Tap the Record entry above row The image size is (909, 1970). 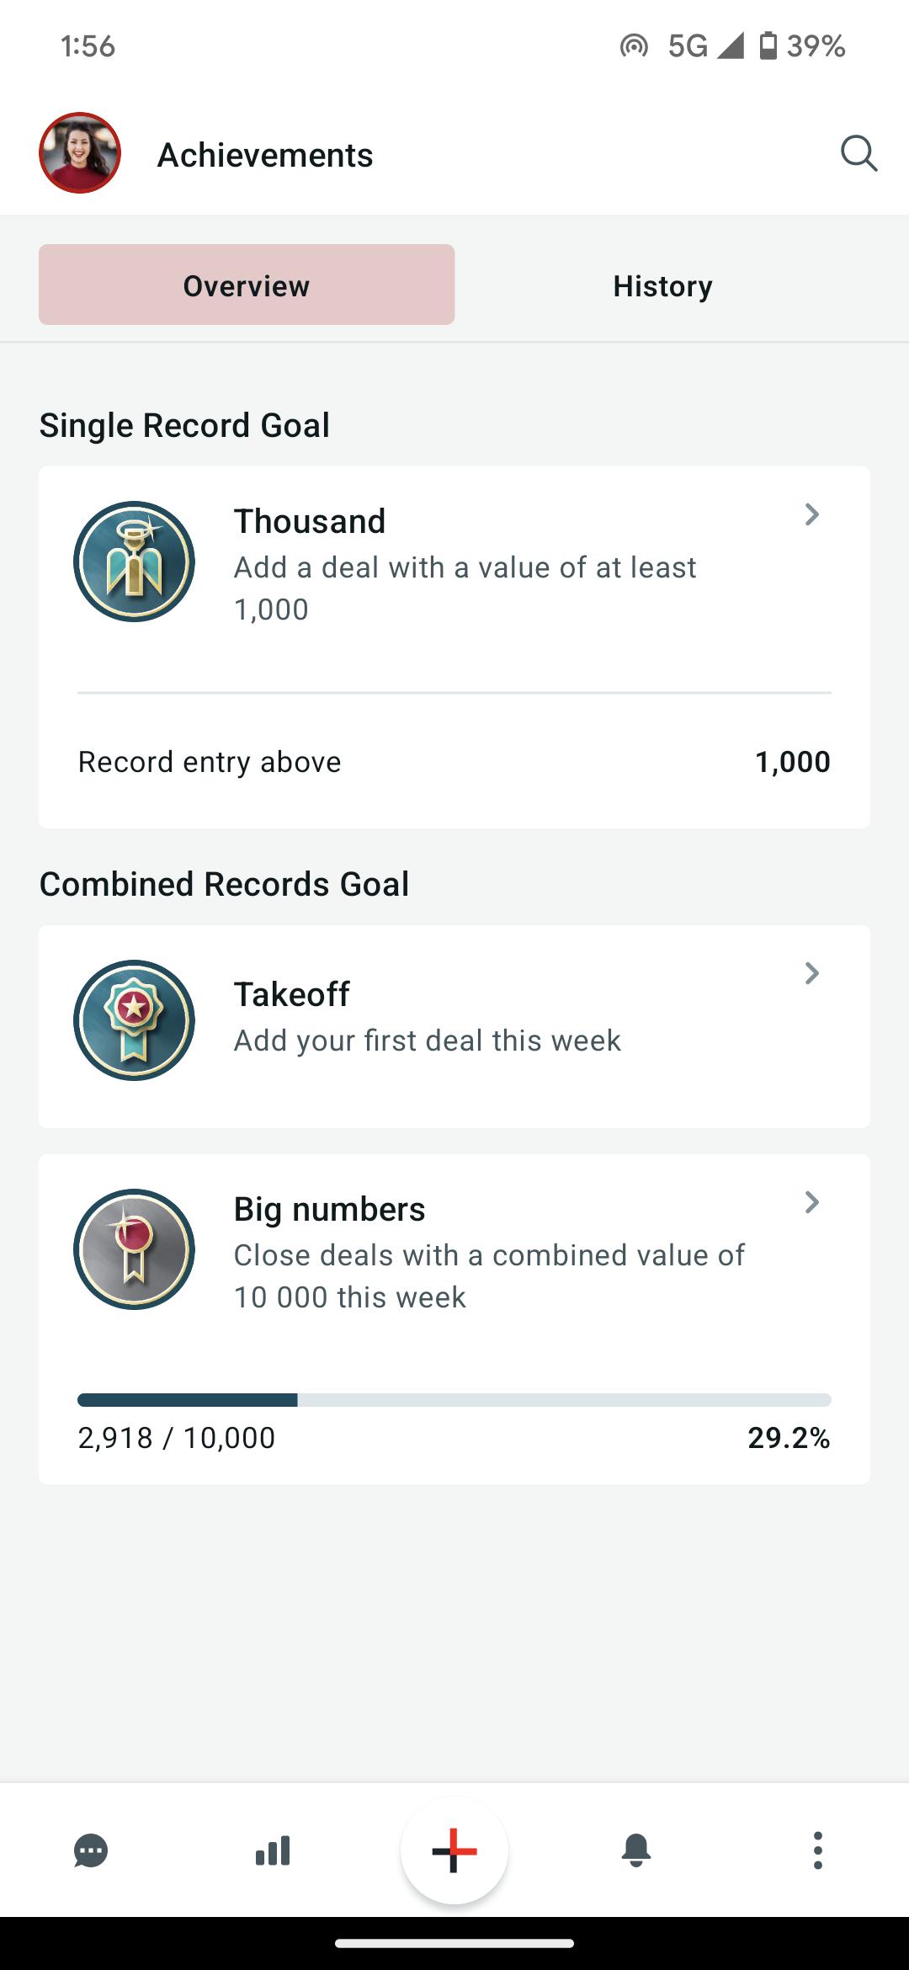click(454, 762)
